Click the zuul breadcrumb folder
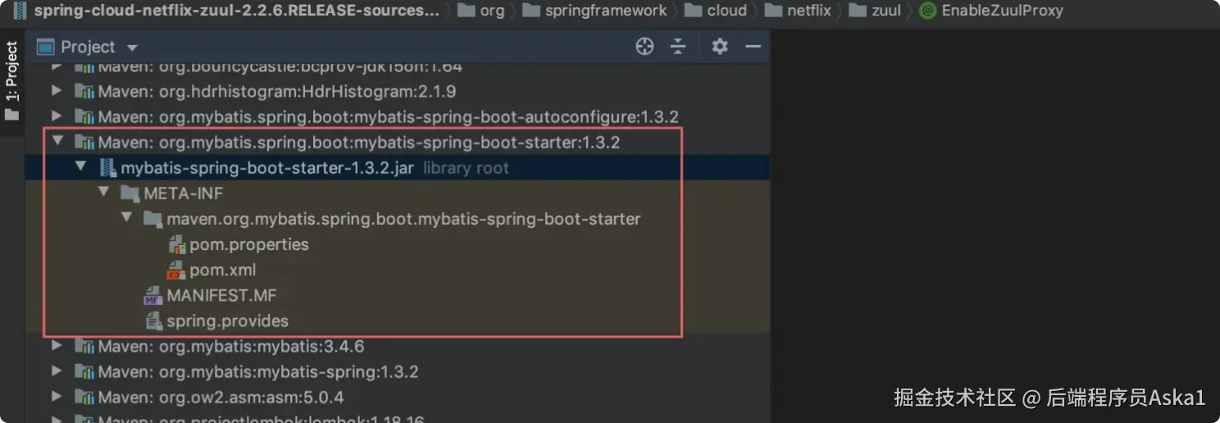This screenshot has height=423, width=1220. click(x=875, y=11)
